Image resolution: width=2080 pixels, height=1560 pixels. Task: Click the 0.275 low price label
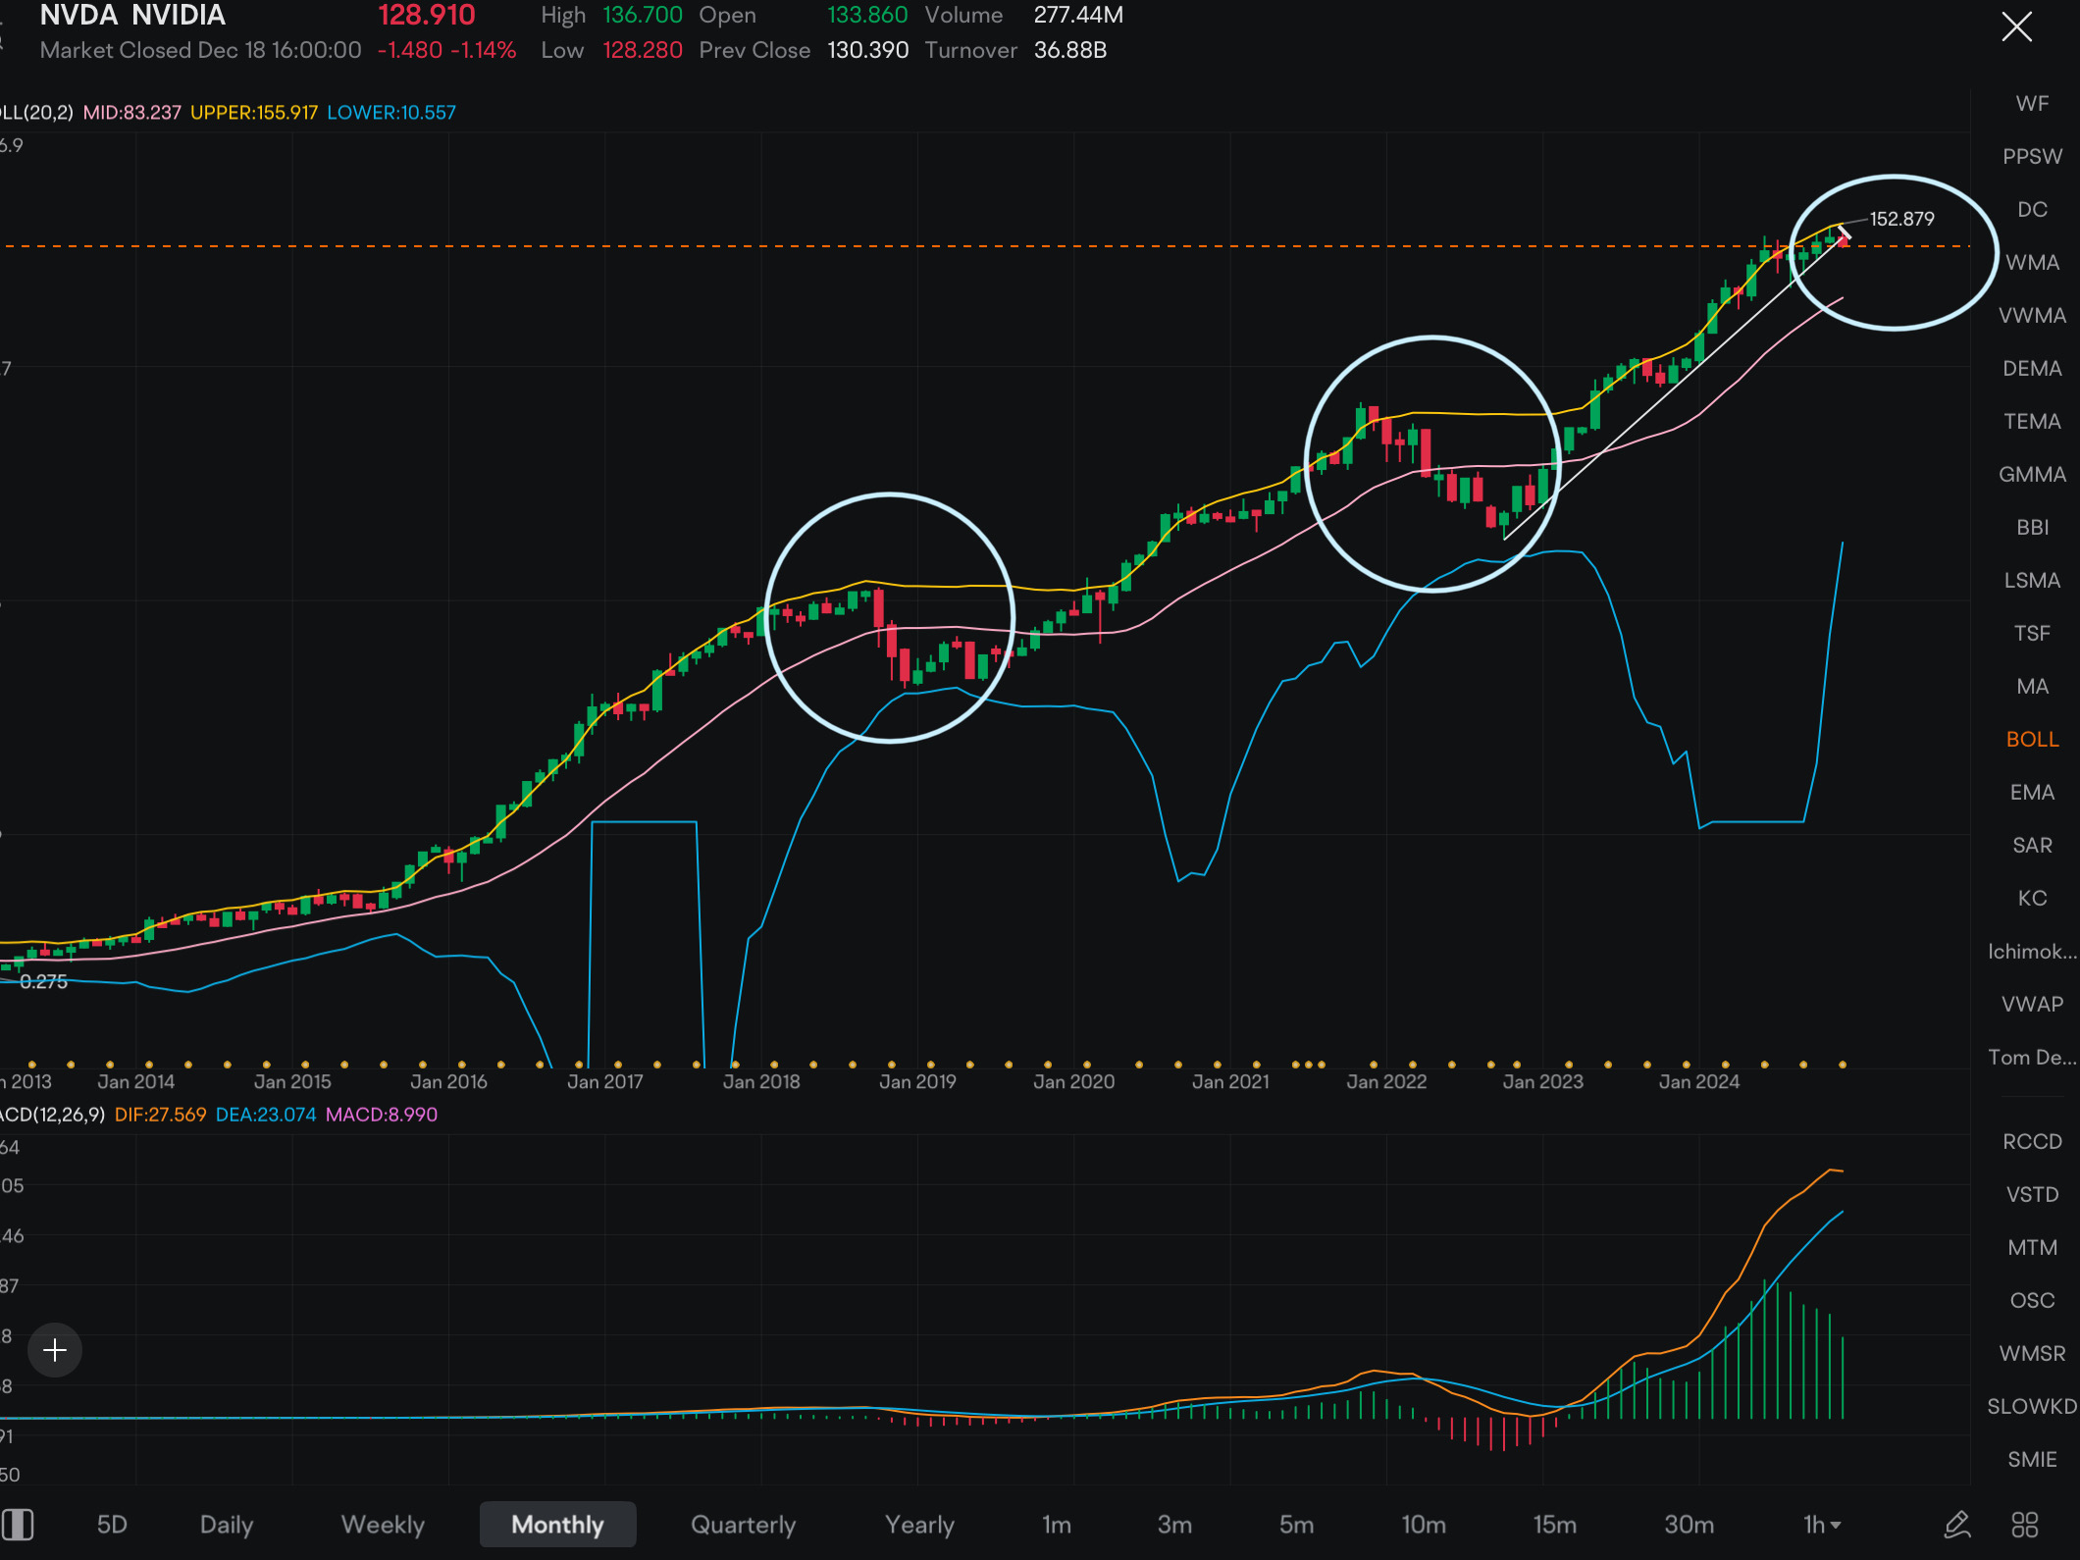[x=43, y=981]
